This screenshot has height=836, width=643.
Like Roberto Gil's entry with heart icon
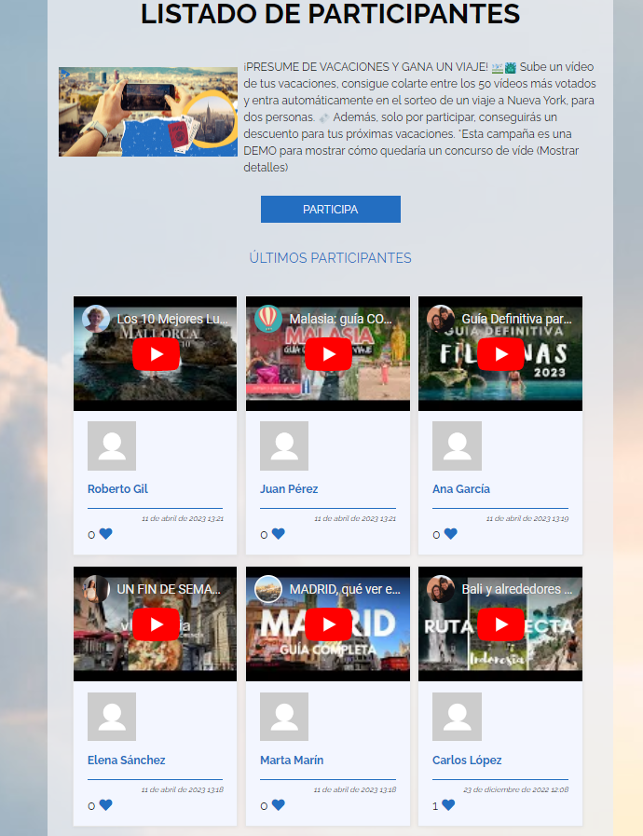pos(105,534)
